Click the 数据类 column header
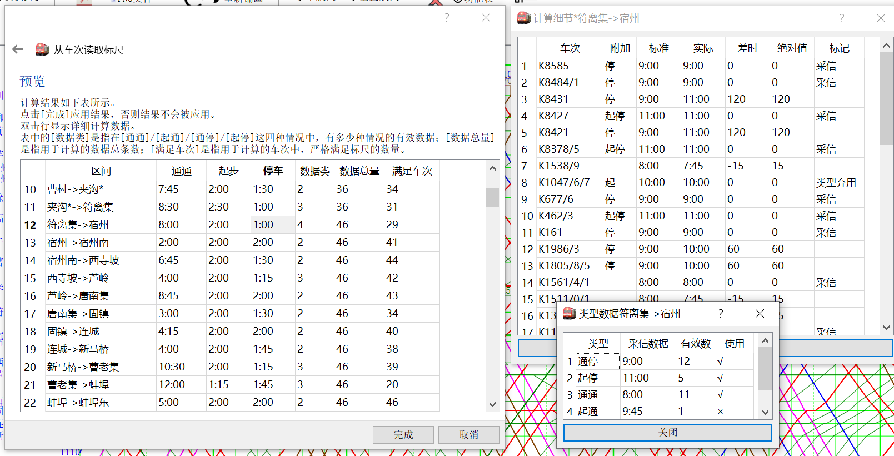The width and height of the screenshot is (894, 456). (314, 171)
